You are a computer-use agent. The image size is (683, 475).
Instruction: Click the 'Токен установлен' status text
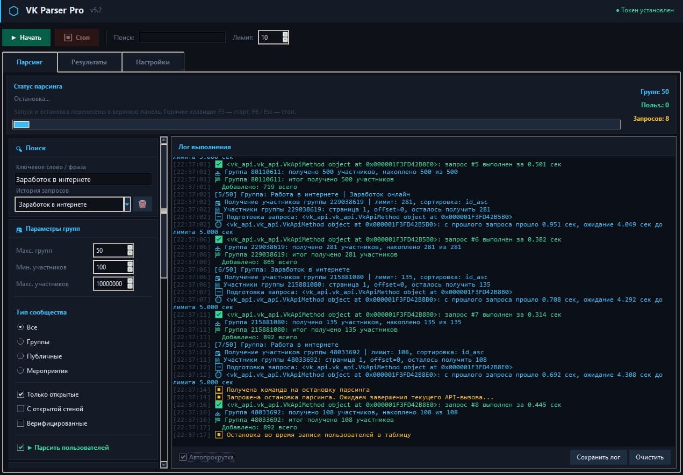648,11
